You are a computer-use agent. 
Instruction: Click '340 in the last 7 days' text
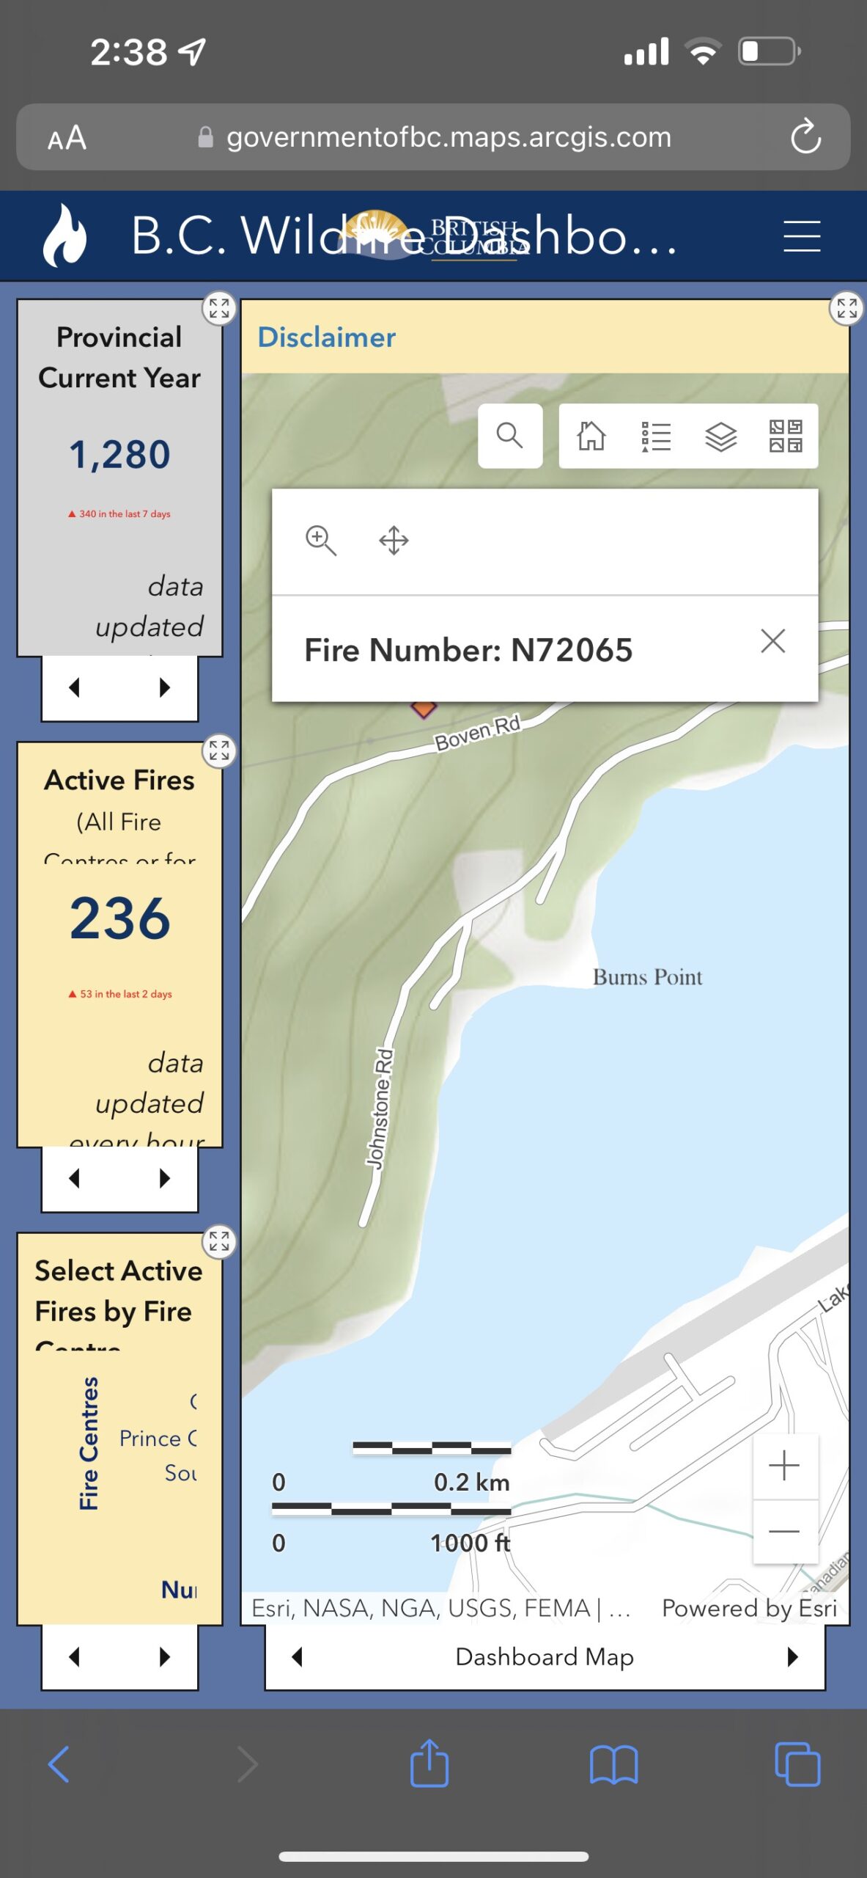tap(119, 514)
